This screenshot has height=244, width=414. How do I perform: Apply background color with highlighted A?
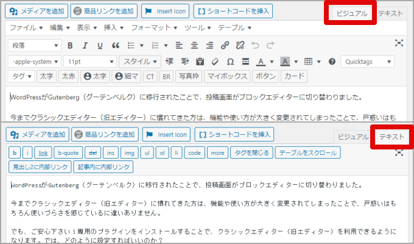point(285,62)
